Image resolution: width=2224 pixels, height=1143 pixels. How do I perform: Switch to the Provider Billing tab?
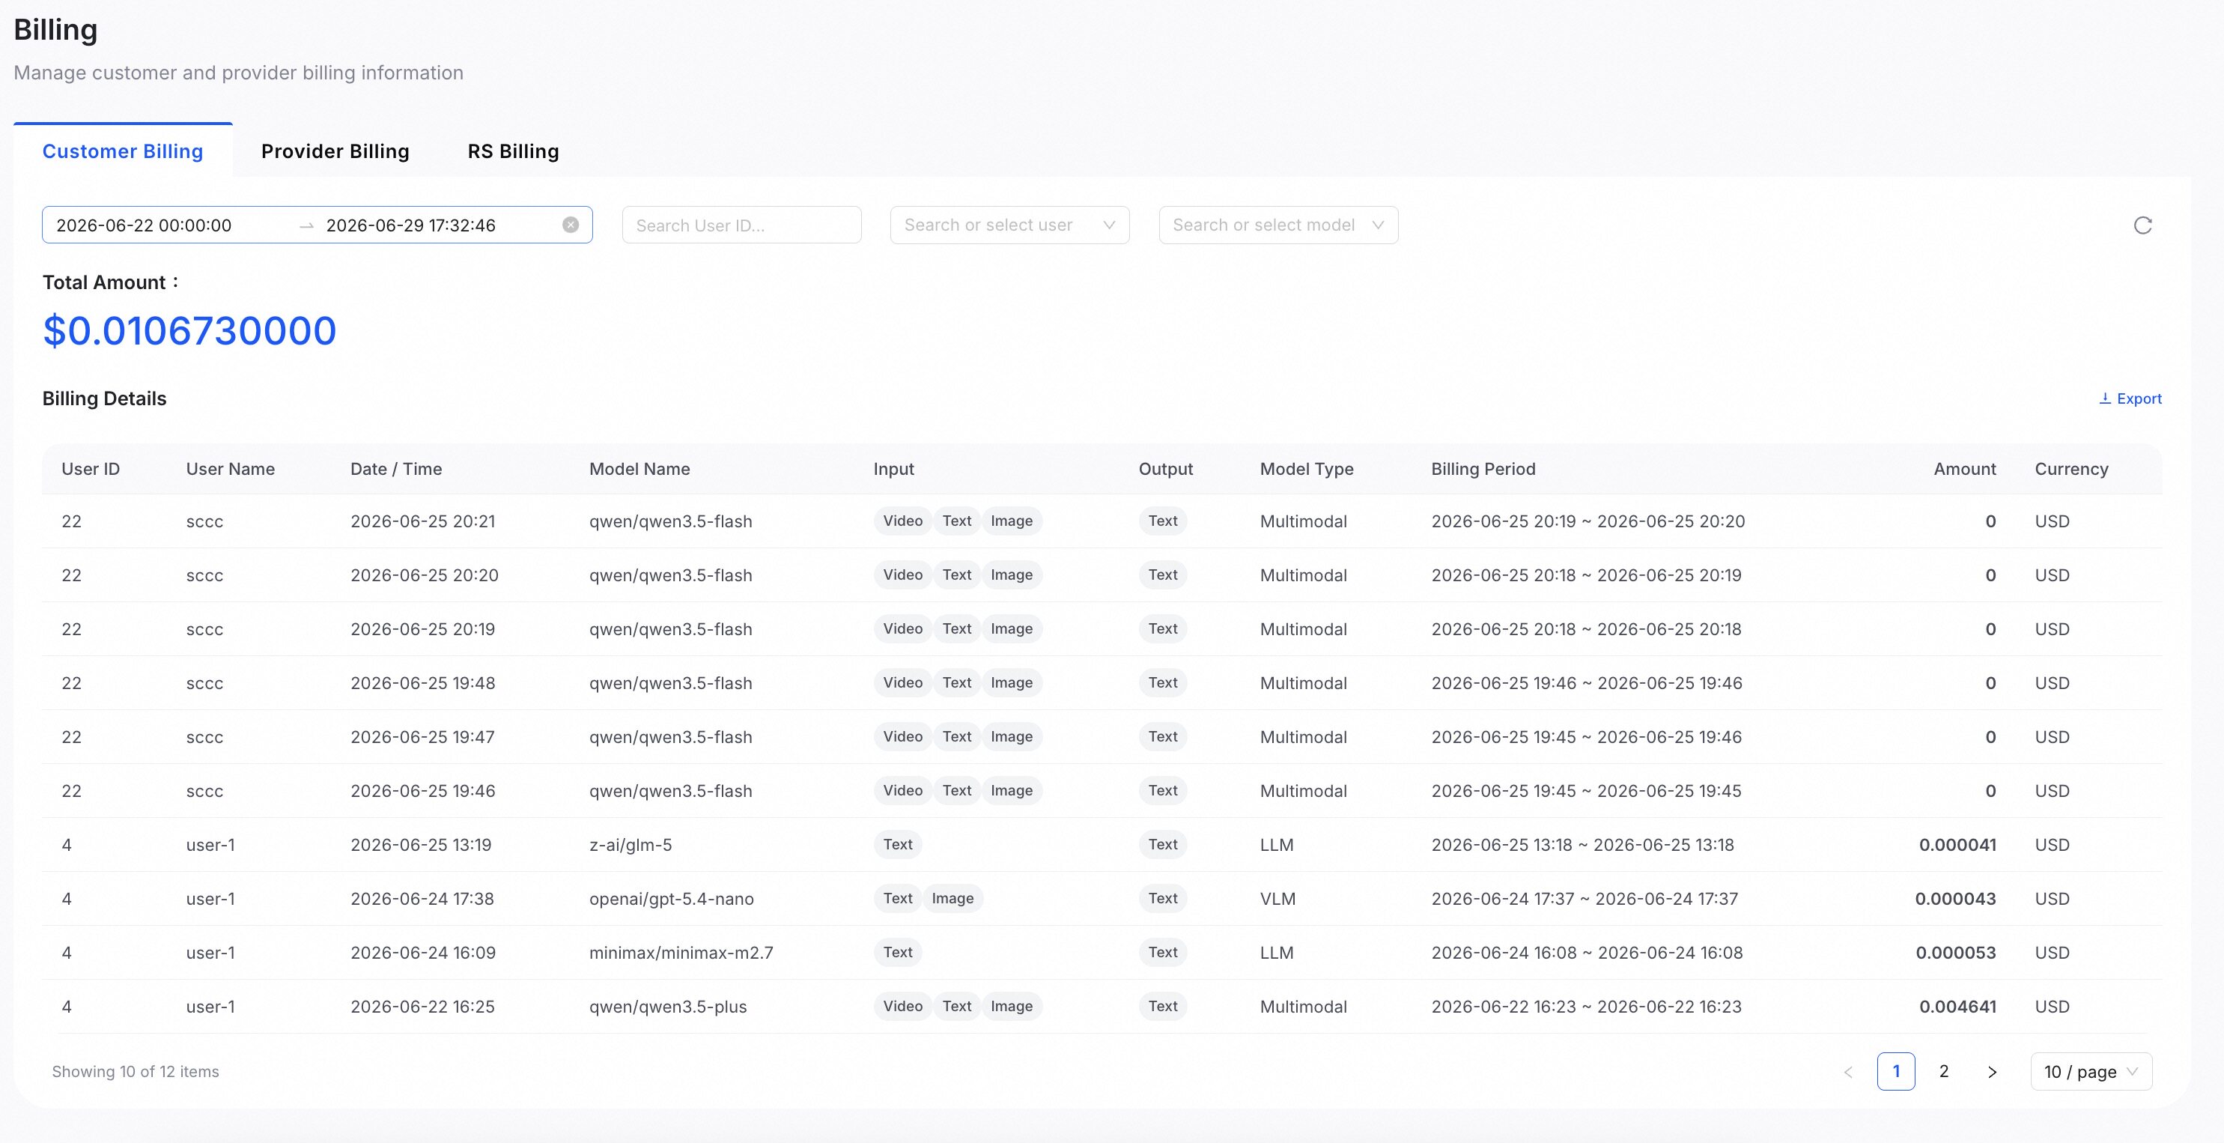tap(335, 151)
